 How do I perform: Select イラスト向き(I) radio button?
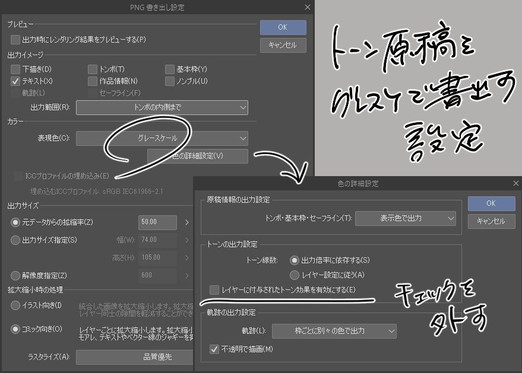(x=15, y=305)
